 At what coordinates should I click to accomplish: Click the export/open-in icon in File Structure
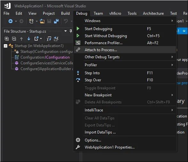(x=36, y=39)
